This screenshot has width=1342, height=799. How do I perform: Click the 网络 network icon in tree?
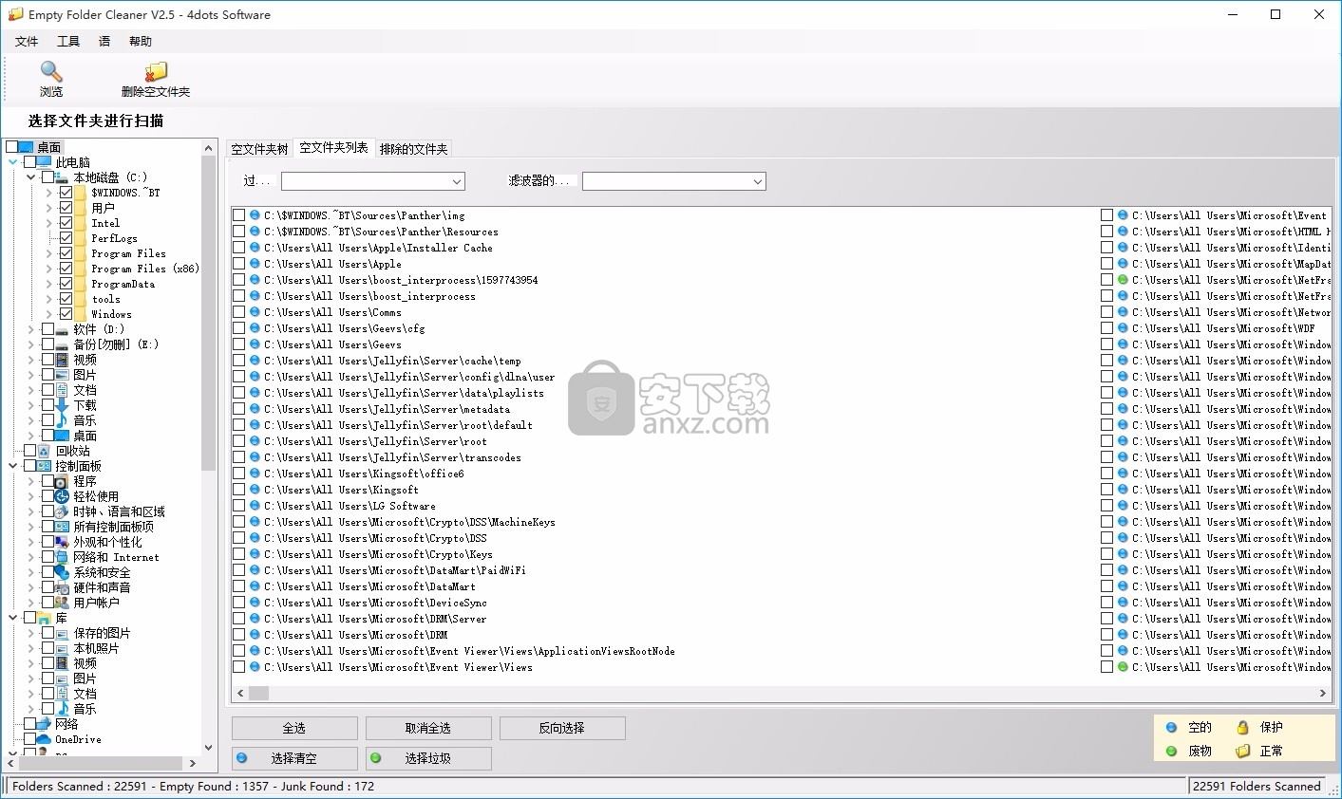point(44,724)
